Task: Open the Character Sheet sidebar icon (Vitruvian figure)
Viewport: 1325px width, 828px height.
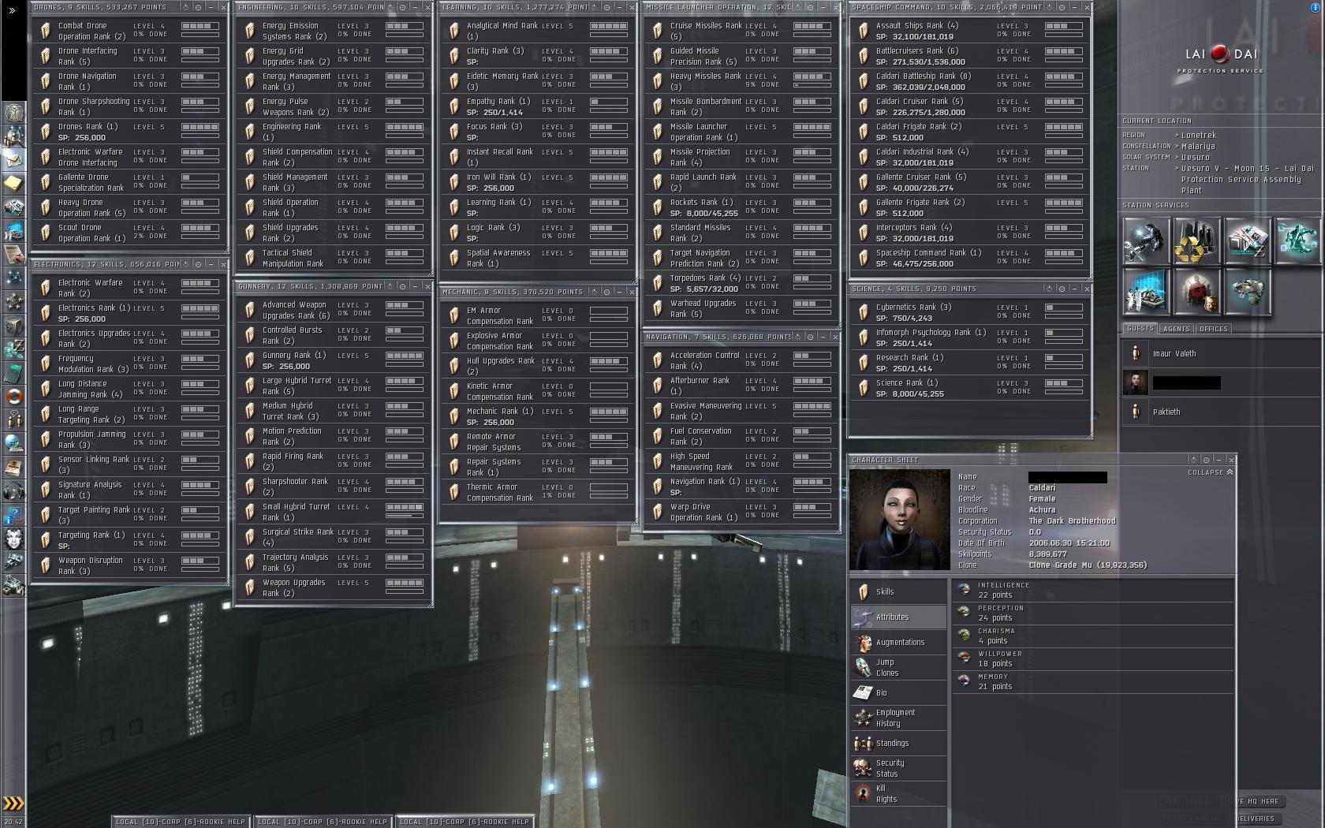Action: [x=14, y=113]
